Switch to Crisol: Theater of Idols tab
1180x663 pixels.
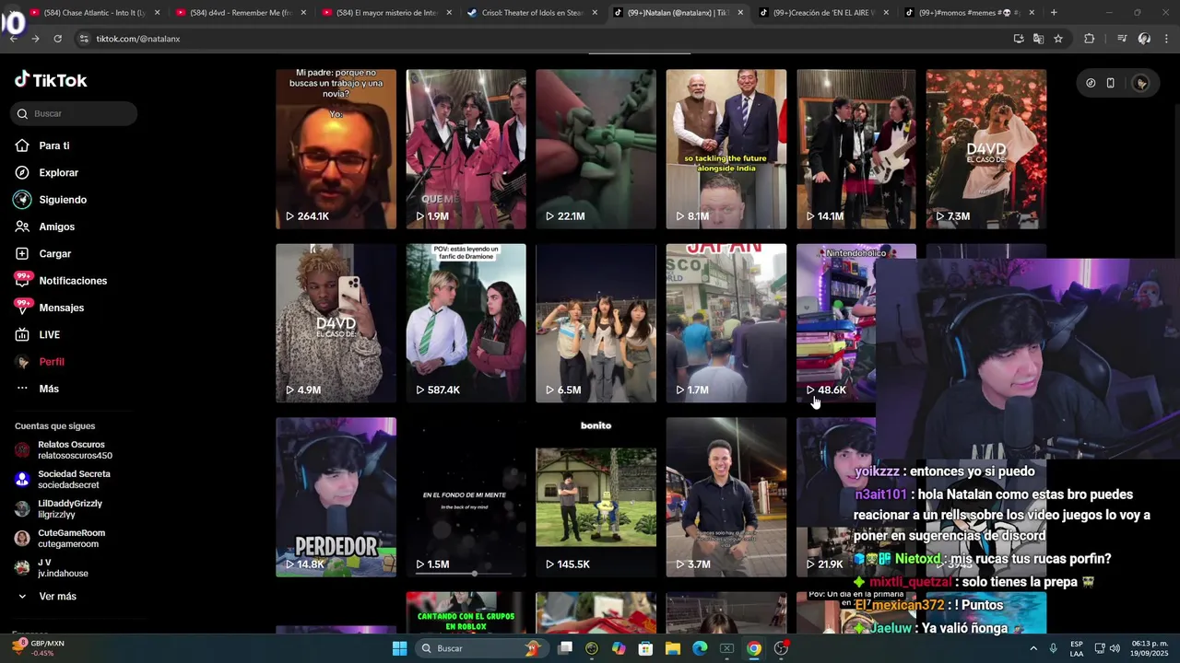[533, 13]
